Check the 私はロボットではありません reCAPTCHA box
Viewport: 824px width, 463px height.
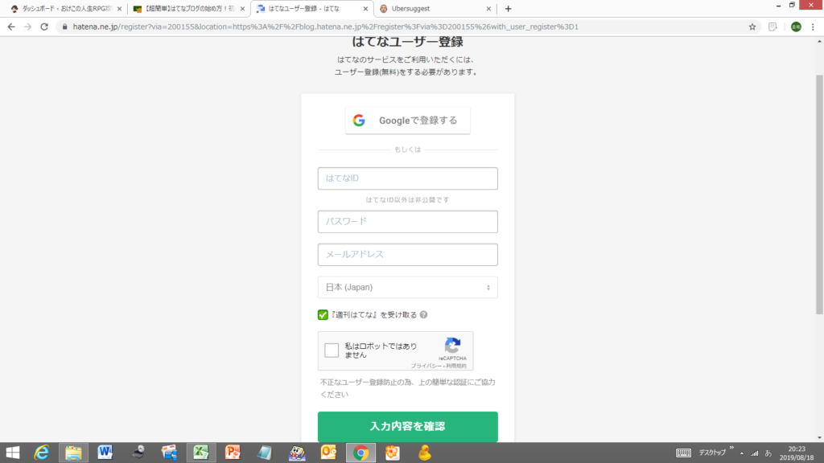tap(332, 350)
